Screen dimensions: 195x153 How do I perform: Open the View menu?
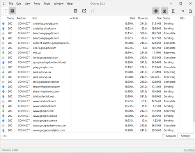(x=27, y=4)
